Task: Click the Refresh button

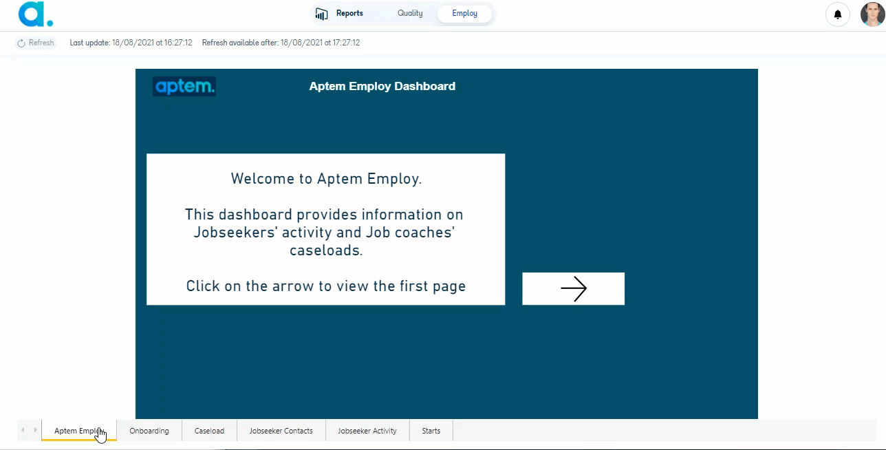Action: click(x=36, y=43)
